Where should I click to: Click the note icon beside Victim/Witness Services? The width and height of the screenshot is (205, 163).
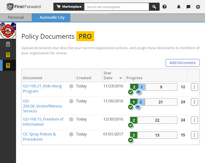pyautogui.click(x=71, y=101)
